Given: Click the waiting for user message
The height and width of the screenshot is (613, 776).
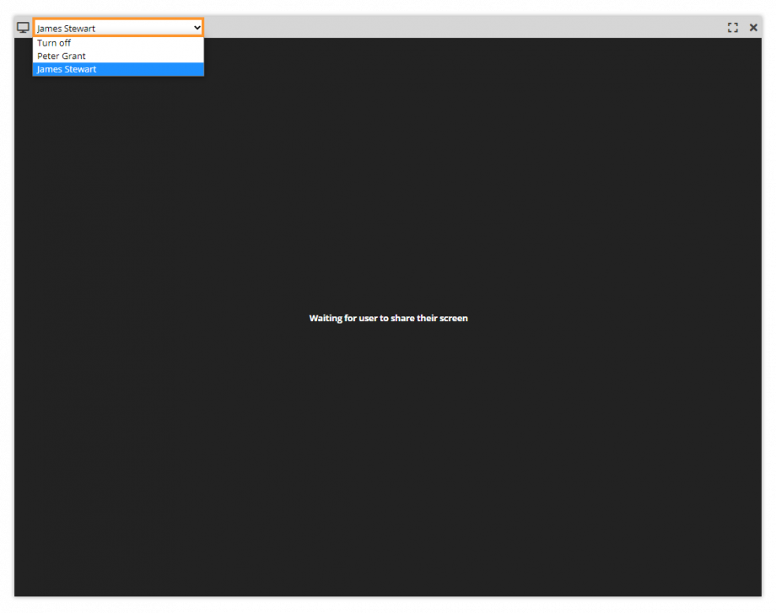Looking at the screenshot, I should [x=388, y=319].
